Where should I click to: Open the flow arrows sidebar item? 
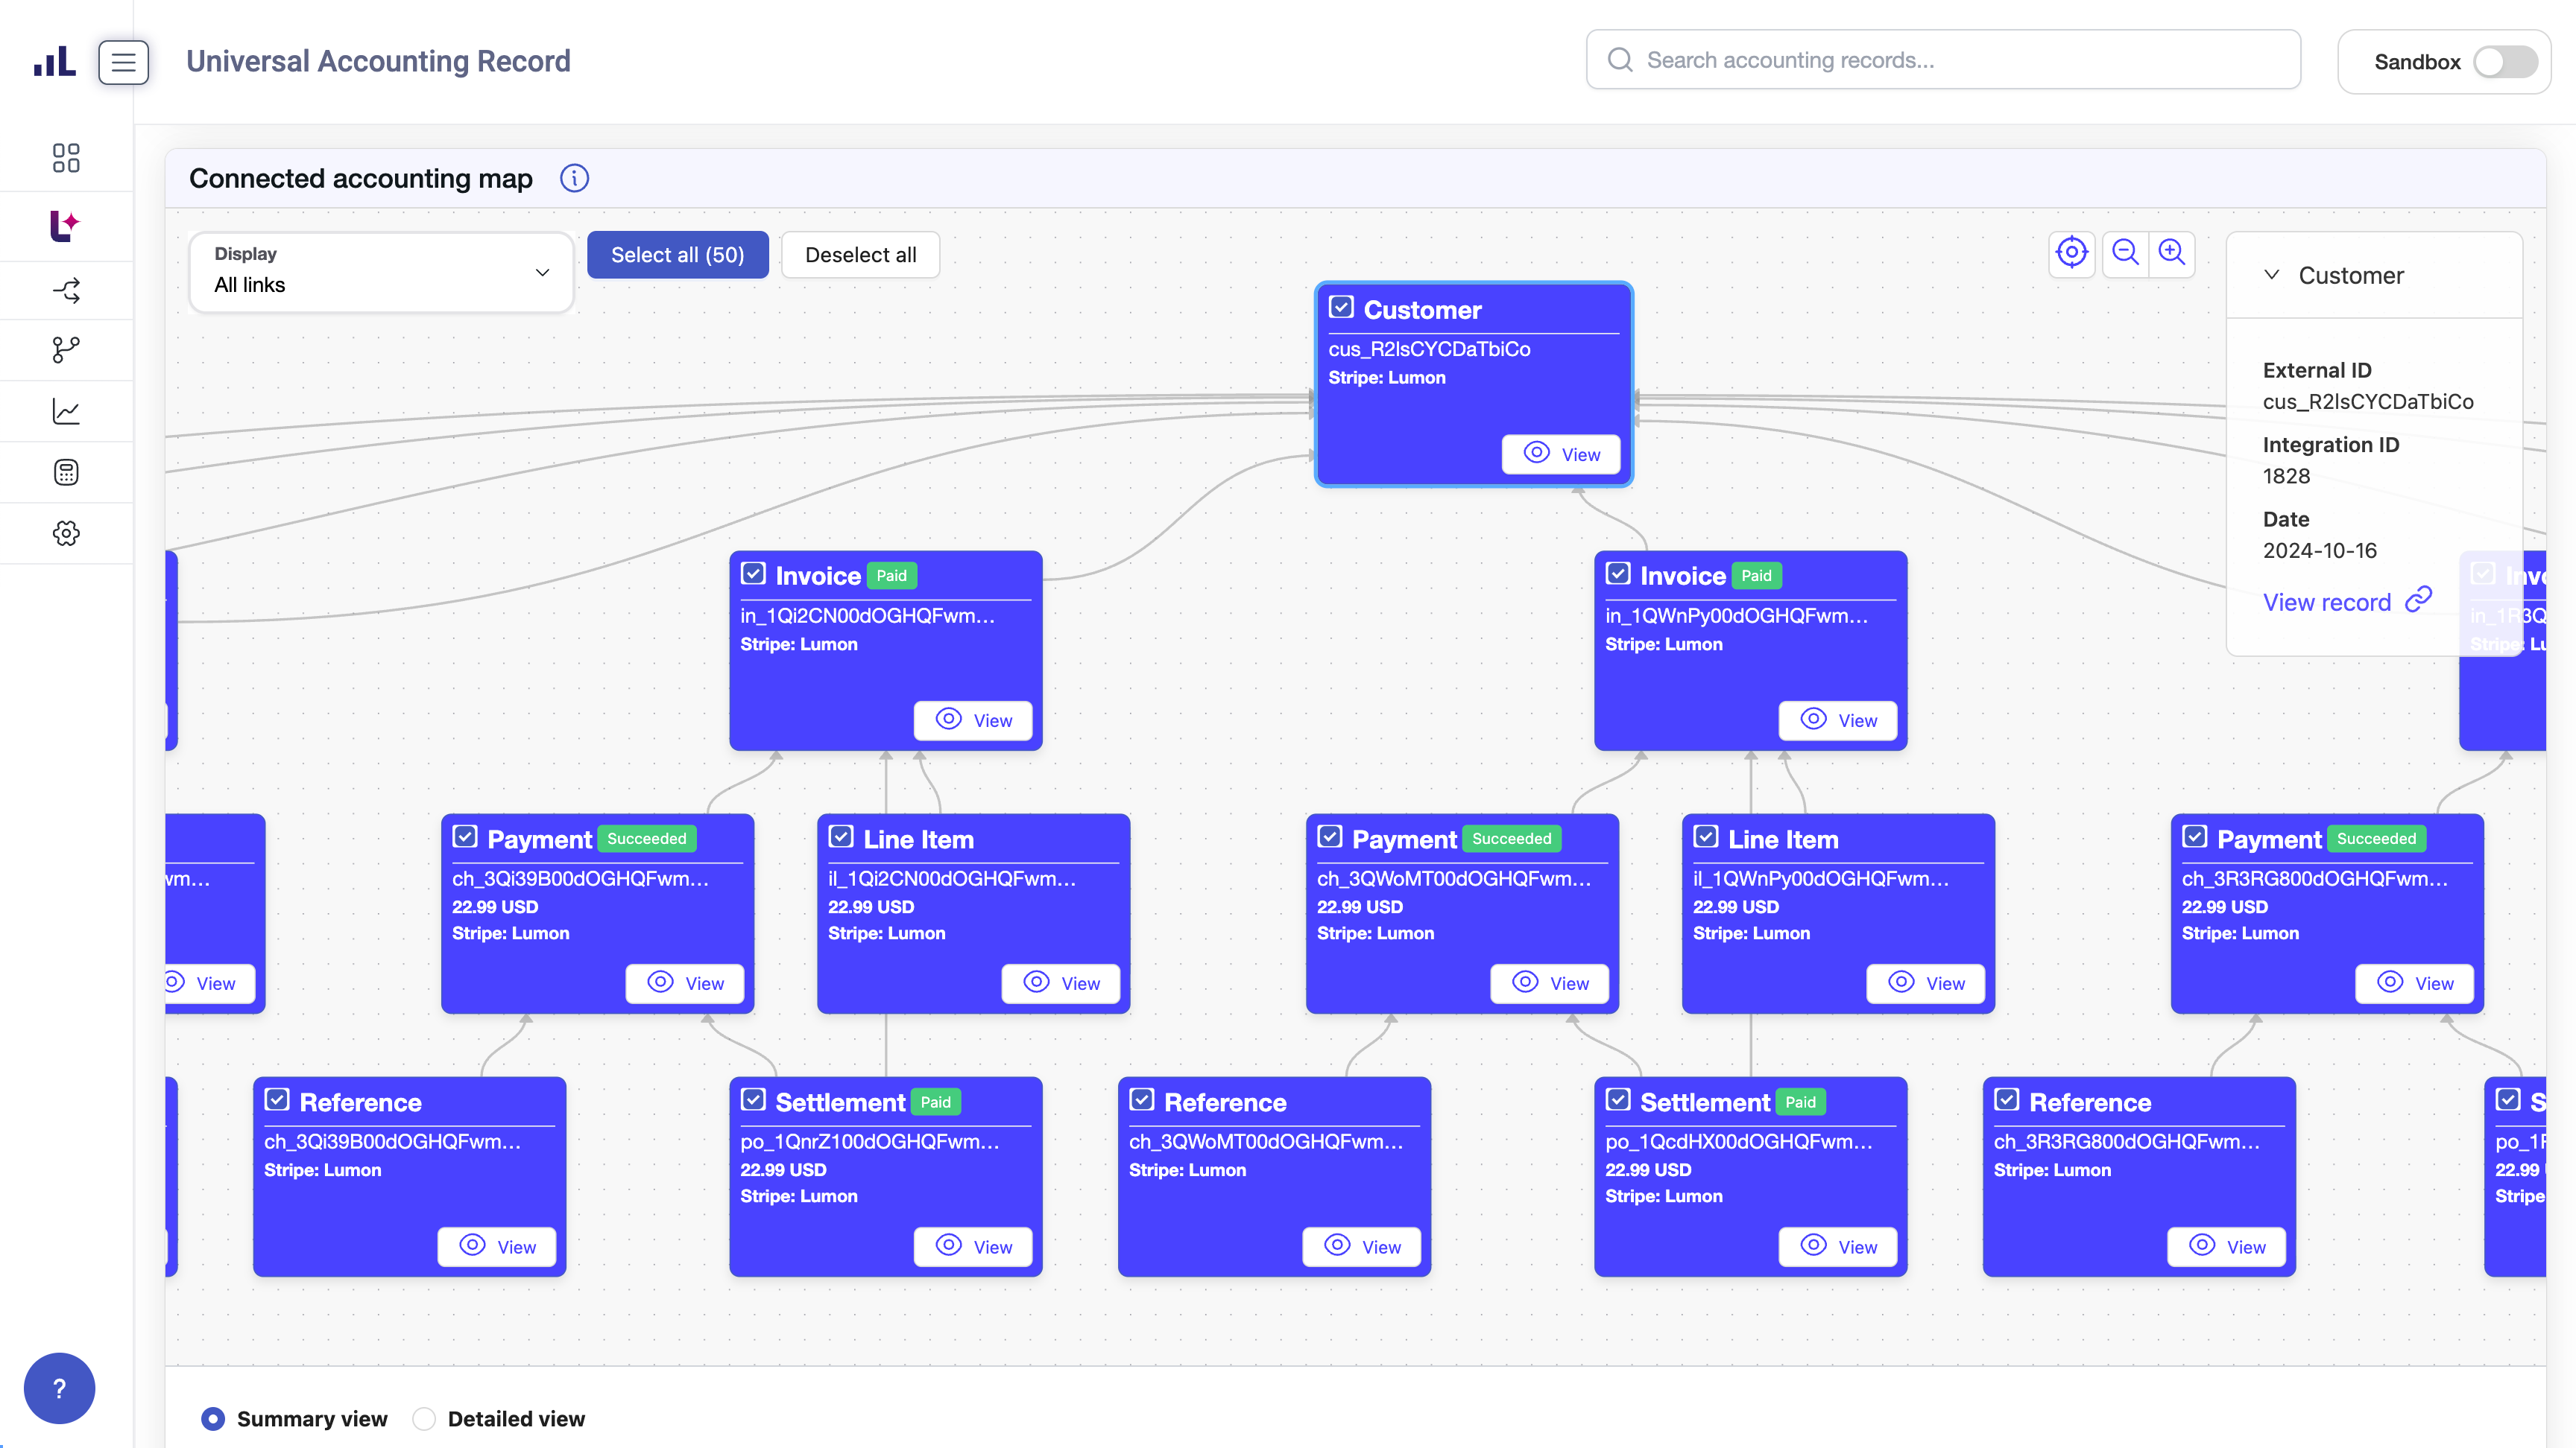[x=66, y=290]
